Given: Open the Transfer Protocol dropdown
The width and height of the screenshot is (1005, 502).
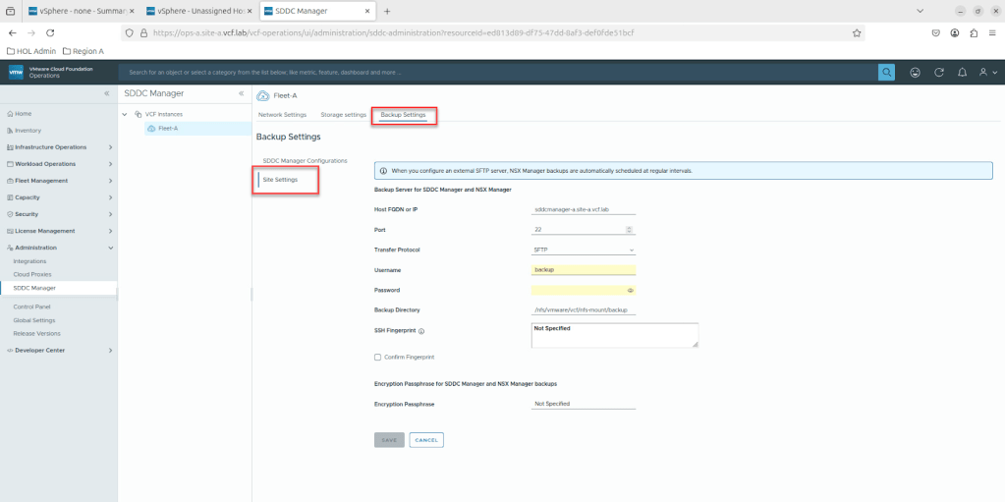Looking at the screenshot, I should coord(584,251).
